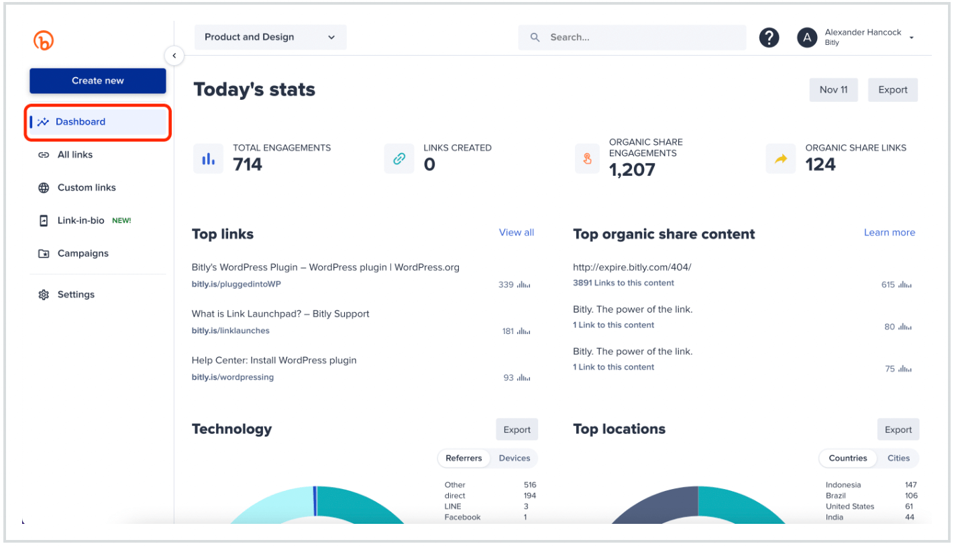Focus the Search input field
The image size is (954, 546).
pyautogui.click(x=632, y=38)
